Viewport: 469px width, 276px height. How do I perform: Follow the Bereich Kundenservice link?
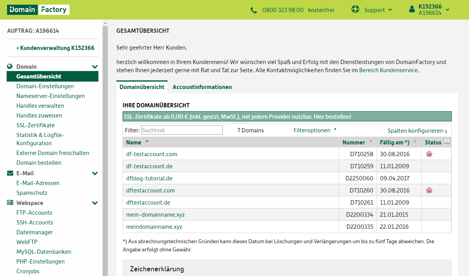(388, 70)
